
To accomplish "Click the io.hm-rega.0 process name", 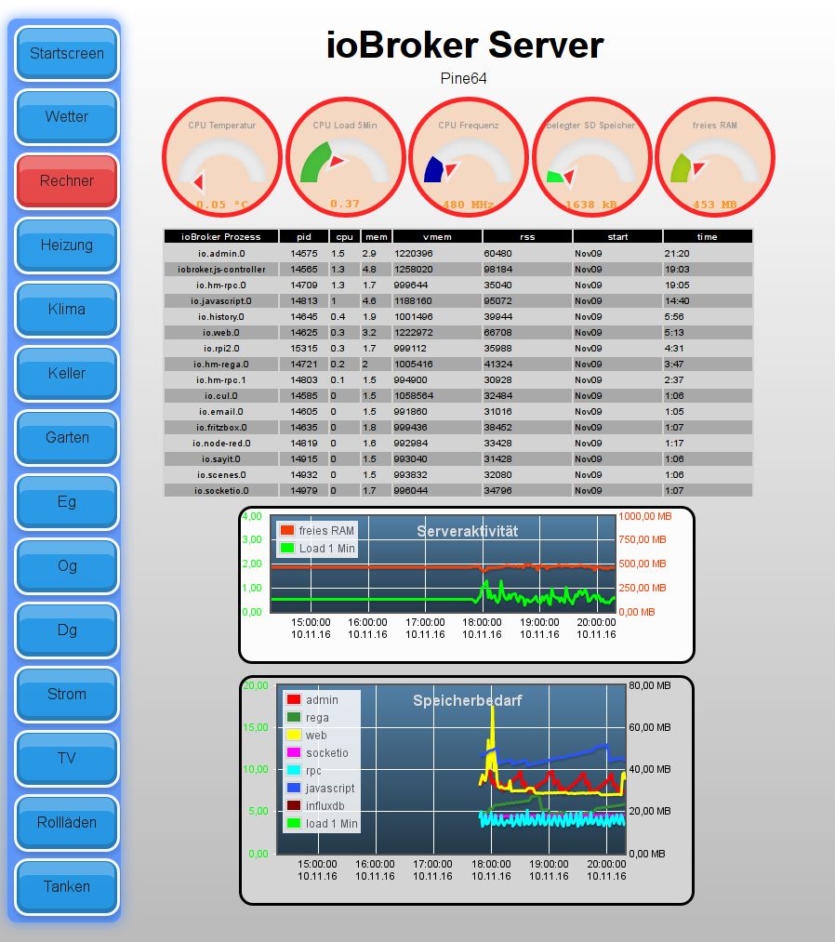I will (x=221, y=365).
